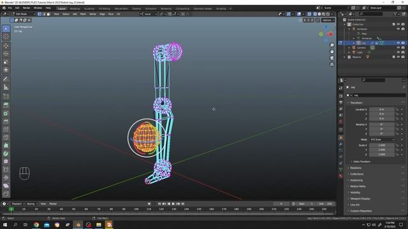The width and height of the screenshot is (408, 229).
Task: Select the Inset Faces tool
Action: coord(6,113)
